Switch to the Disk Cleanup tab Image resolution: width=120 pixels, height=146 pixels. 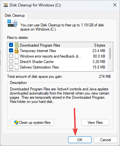point(15,15)
